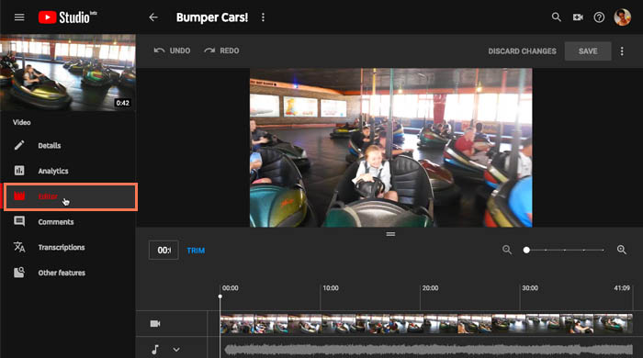Select the Editor menu item
The height and width of the screenshot is (358, 643).
click(x=71, y=196)
